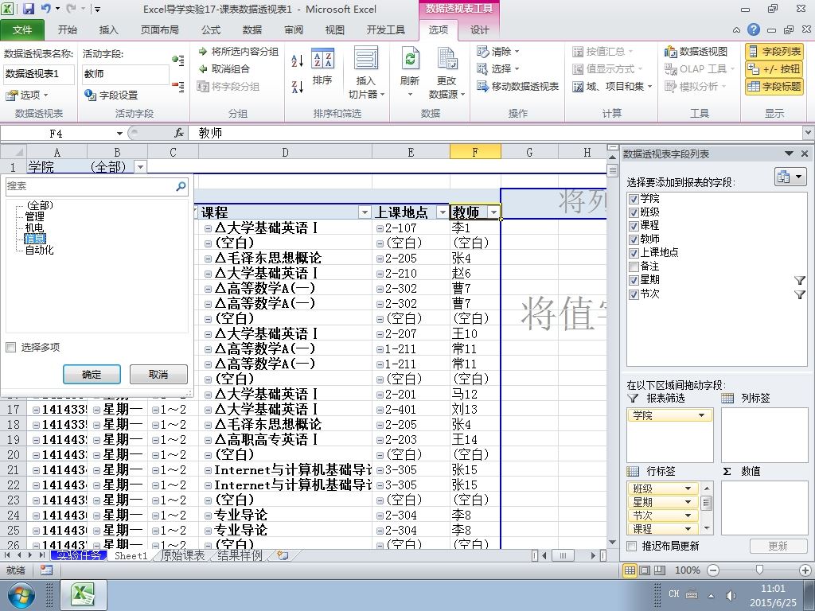Switch to Page Layout view in status bar
The width and height of the screenshot is (815, 611).
pos(645,570)
